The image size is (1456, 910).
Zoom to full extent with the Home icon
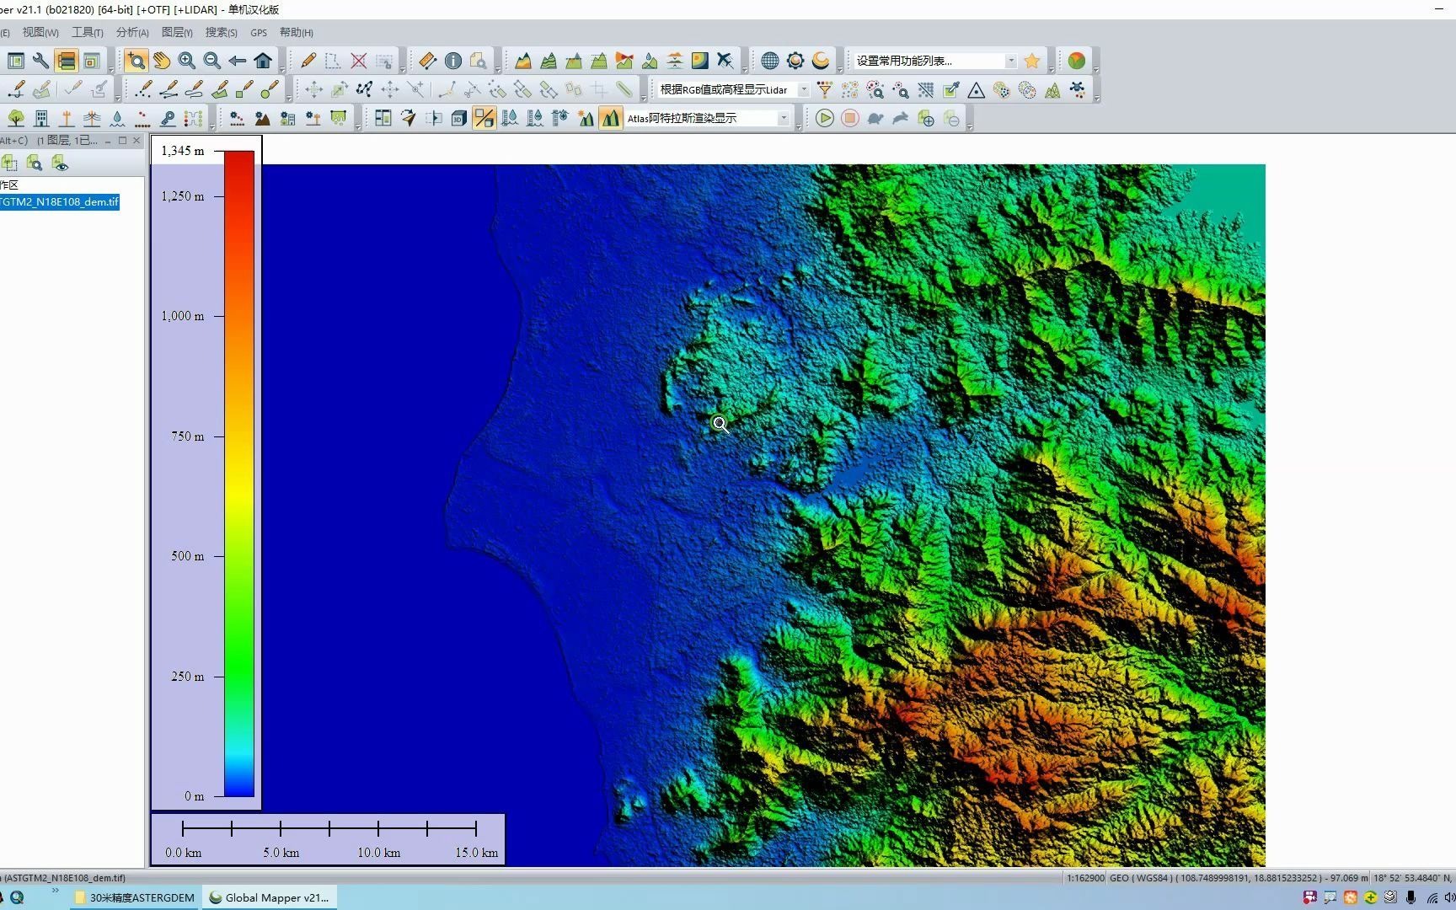(263, 61)
